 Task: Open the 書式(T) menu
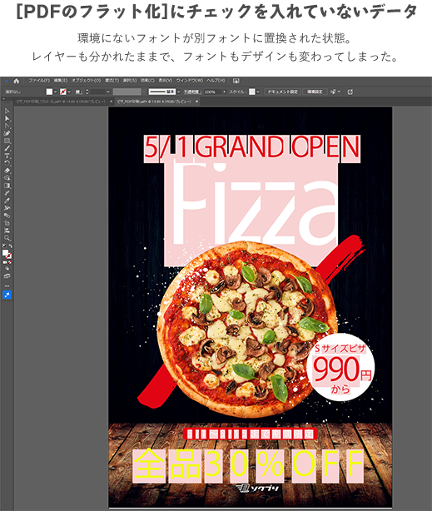coord(112,81)
